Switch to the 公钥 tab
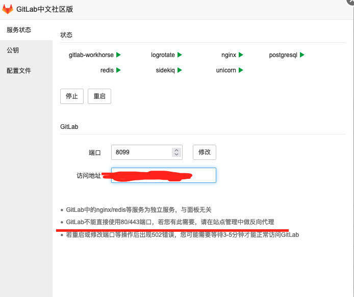 [x=26, y=50]
